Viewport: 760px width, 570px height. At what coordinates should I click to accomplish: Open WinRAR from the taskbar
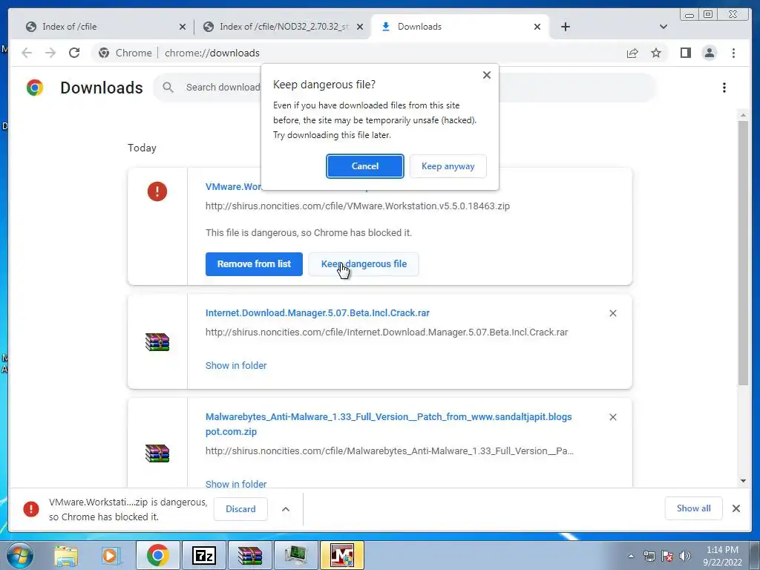click(x=249, y=555)
